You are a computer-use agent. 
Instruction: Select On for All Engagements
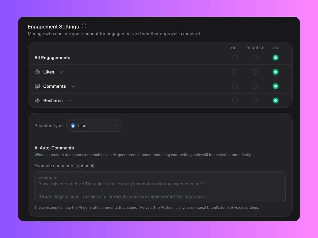click(275, 58)
